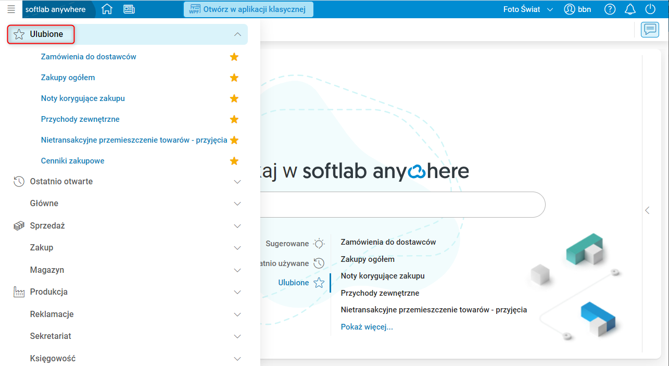Open Noty korygujące zakupu from homepage list
The image size is (669, 366).
383,275
